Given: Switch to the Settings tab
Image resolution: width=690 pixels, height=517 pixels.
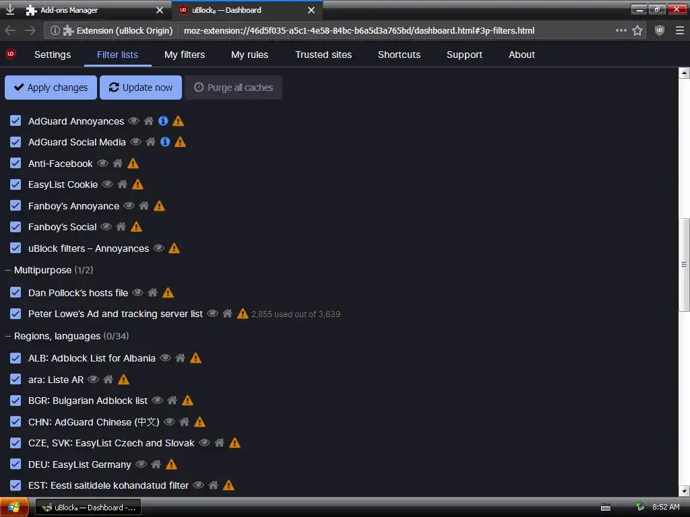Looking at the screenshot, I should point(53,55).
